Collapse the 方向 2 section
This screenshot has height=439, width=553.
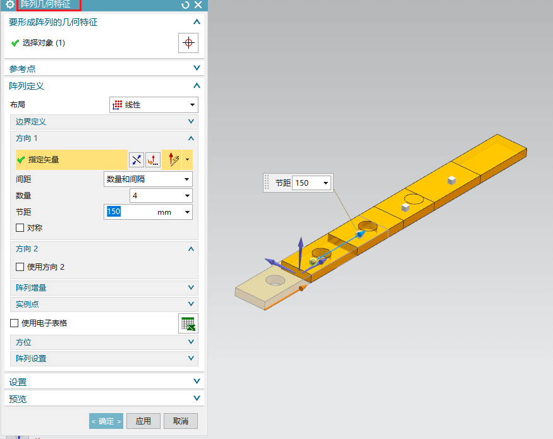[191, 249]
